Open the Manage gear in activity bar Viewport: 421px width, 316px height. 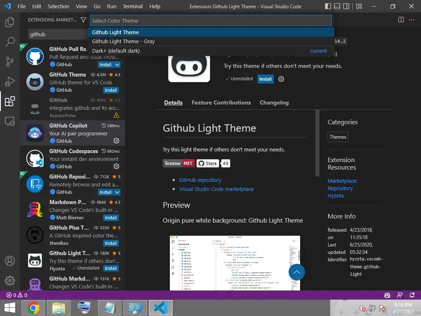[x=10, y=281]
